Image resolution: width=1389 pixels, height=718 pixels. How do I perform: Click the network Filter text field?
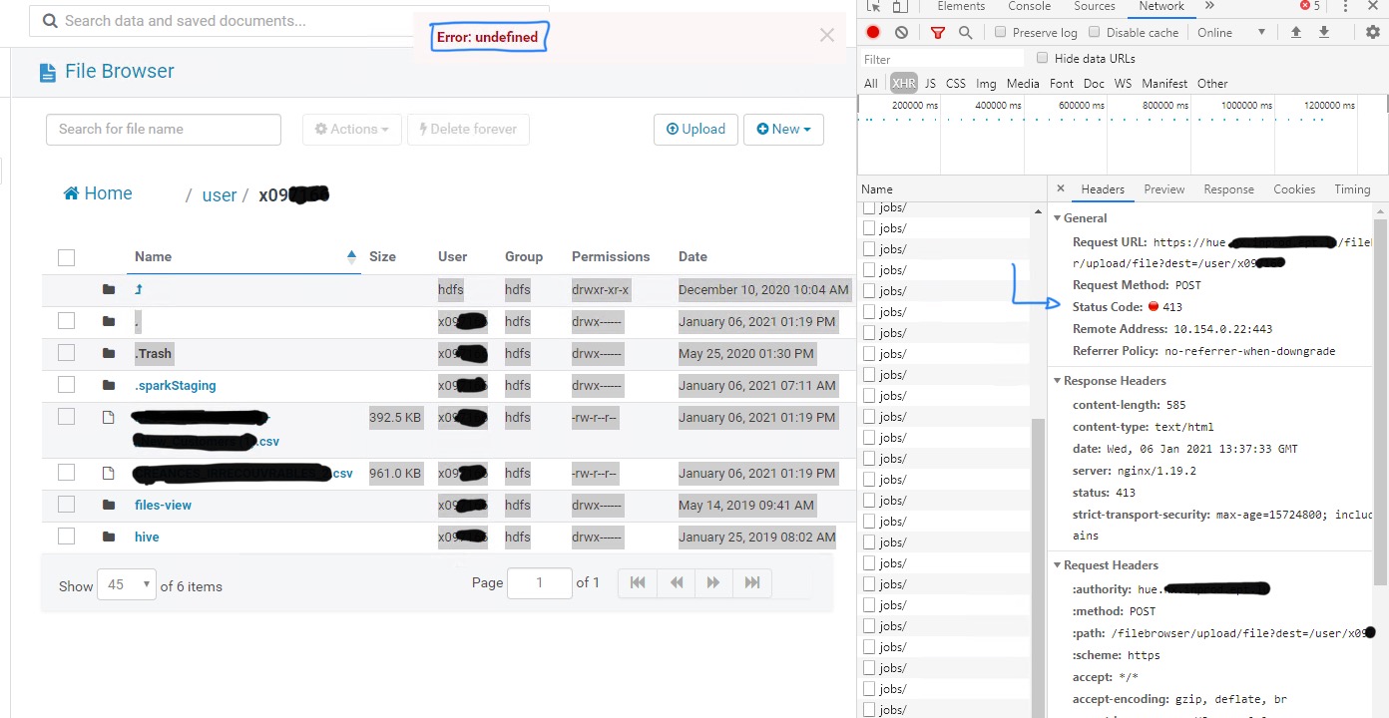[942, 59]
